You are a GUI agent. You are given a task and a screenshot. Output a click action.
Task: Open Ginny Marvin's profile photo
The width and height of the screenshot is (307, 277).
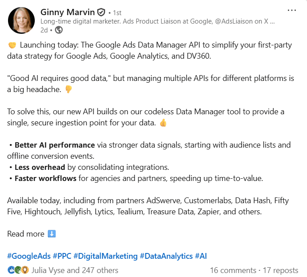point(21,20)
